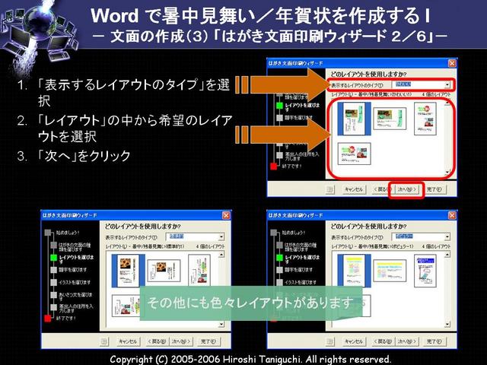This screenshot has width=487, height=365.
Task: Click キャンセル button in bottom-left wizard
Action: pos(128,341)
